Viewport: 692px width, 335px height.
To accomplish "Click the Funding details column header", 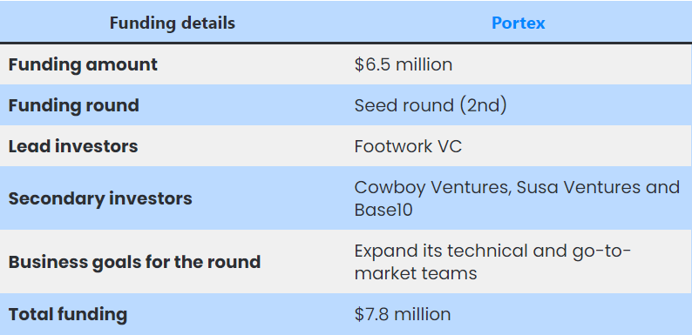I will click(x=172, y=23).
